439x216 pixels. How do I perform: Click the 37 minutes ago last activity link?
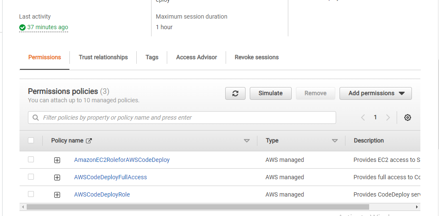tap(47, 27)
